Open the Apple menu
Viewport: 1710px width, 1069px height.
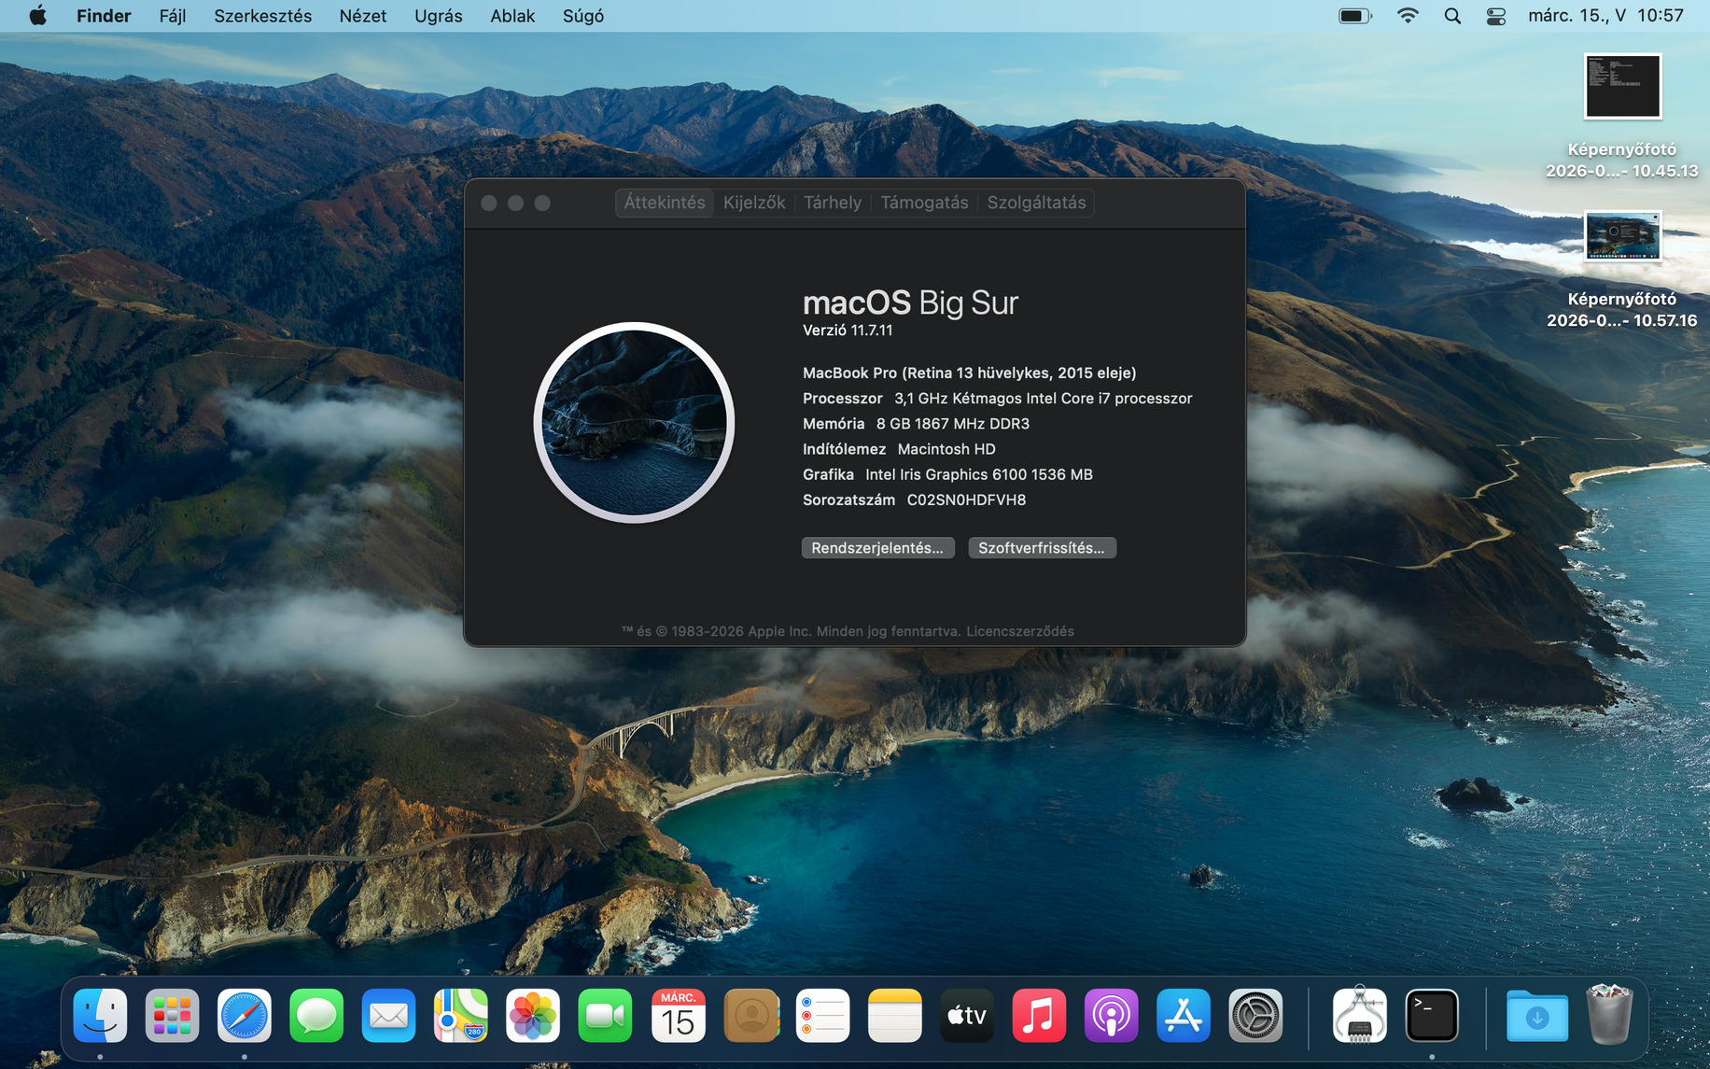pyautogui.click(x=37, y=16)
